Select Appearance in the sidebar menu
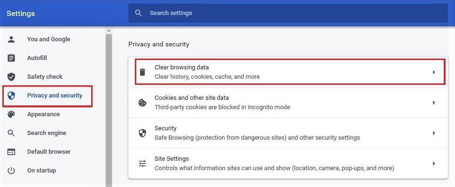 tap(44, 114)
